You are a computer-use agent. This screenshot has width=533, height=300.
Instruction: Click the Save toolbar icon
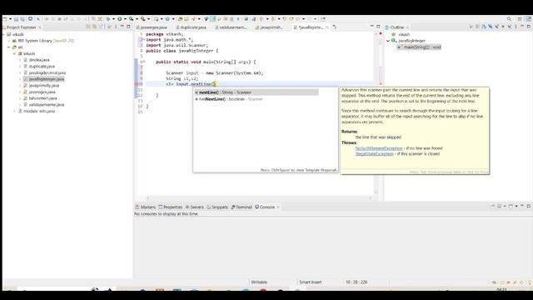(x=16, y=19)
